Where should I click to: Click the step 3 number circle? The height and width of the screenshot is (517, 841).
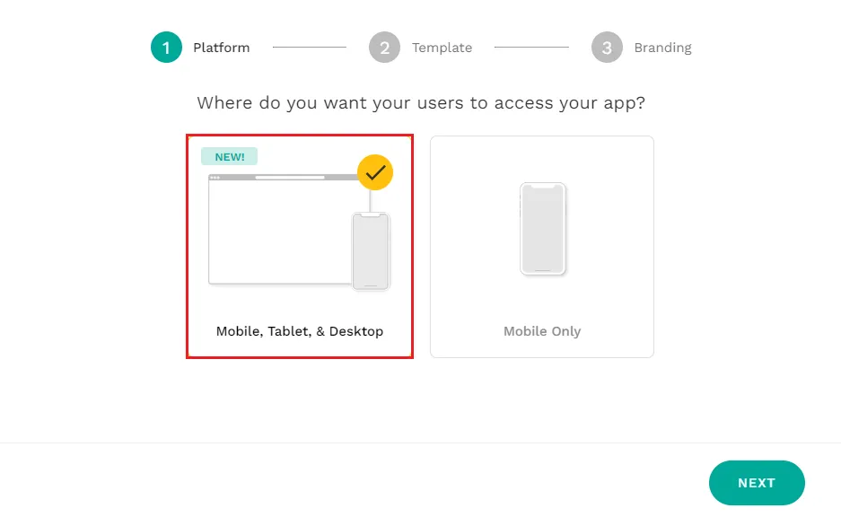(607, 48)
